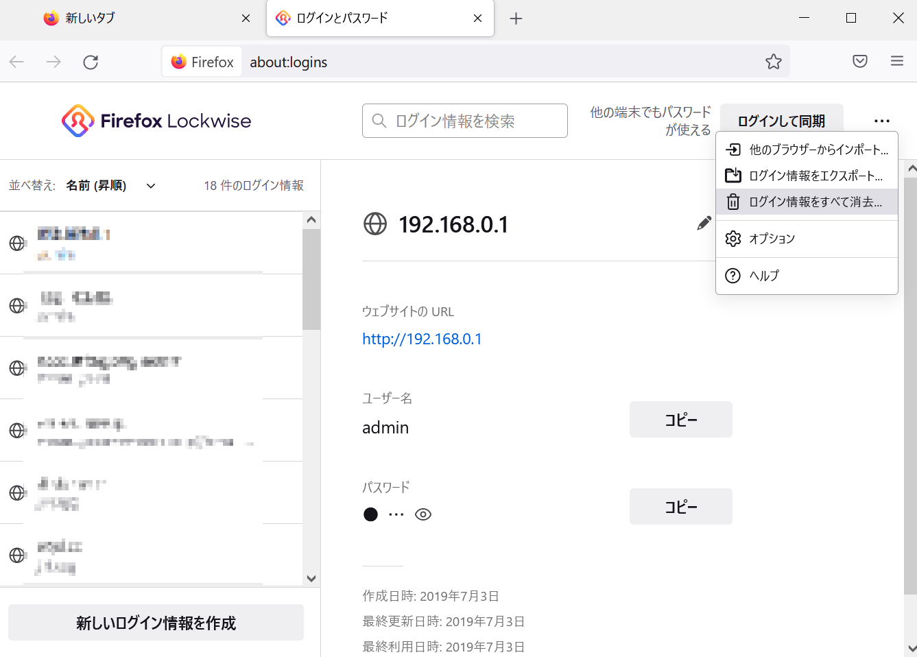Image resolution: width=917 pixels, height=657 pixels.
Task: Reveal the password with the eye icon
Action: coord(423,514)
